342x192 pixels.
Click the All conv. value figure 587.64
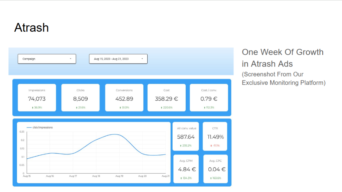[x=186, y=137]
